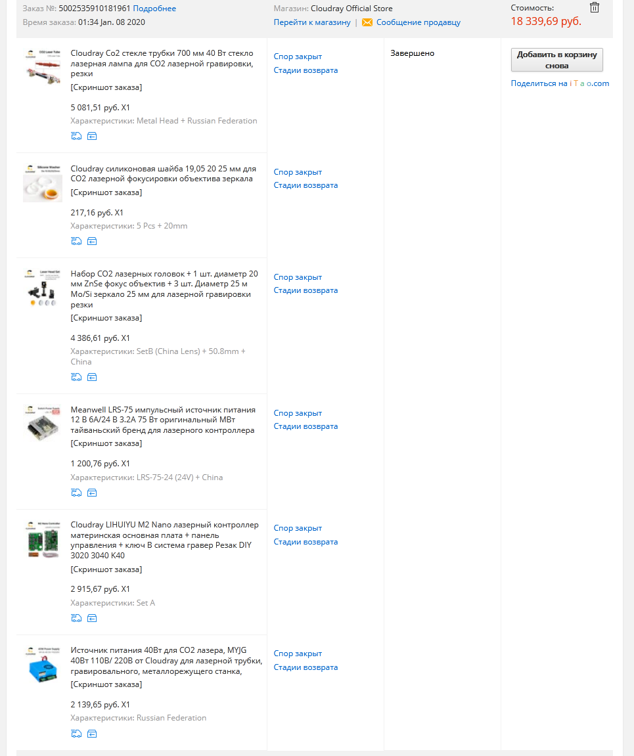Image resolution: width=634 pixels, height=756 pixels.
Task: Open the blue MYJG power supply thumbnail
Action: click(x=43, y=665)
